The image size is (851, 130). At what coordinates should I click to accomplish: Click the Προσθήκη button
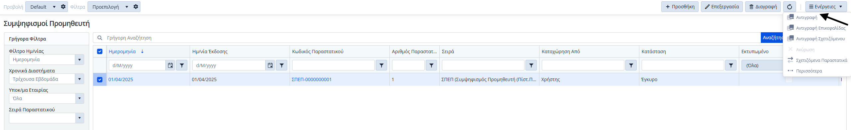tap(680, 7)
